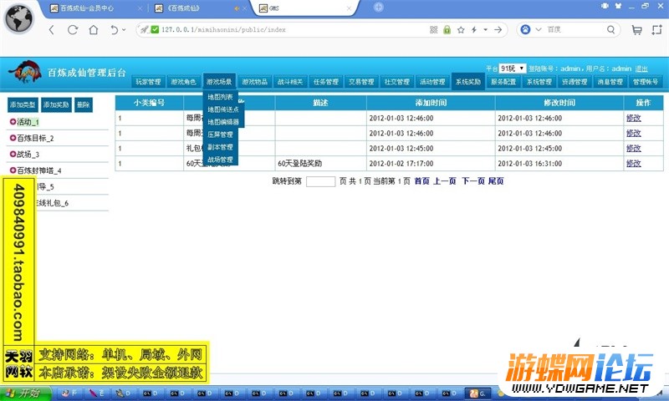The width and height of the screenshot is (669, 401).
Task: Open address bar dropdown arrow
Action: coord(486,30)
